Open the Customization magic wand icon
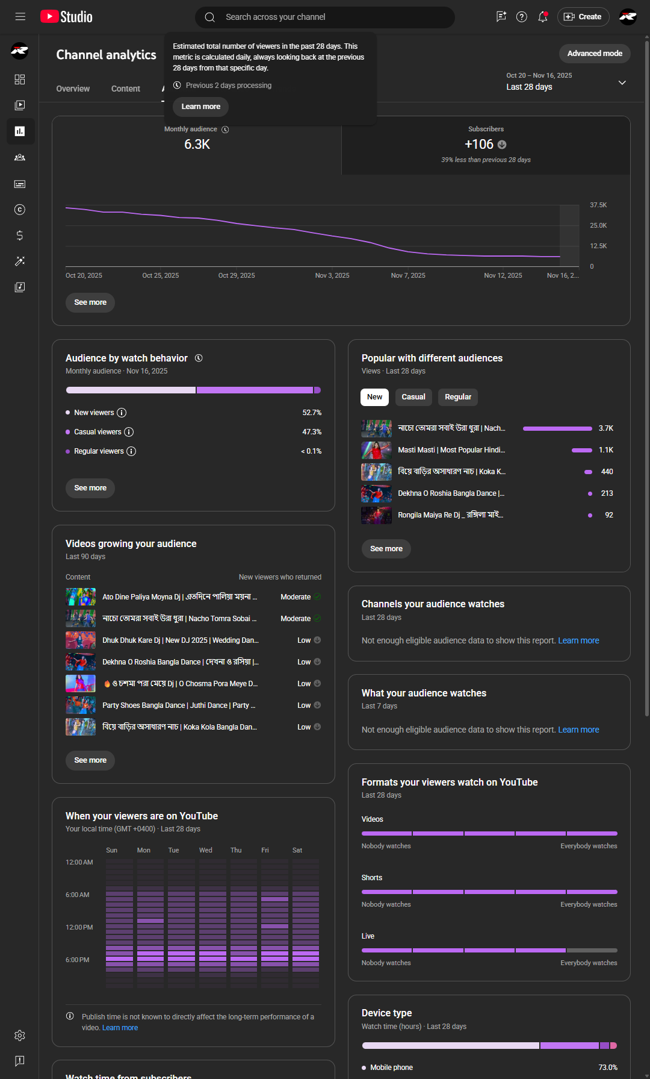The height and width of the screenshot is (1079, 650). tap(20, 261)
